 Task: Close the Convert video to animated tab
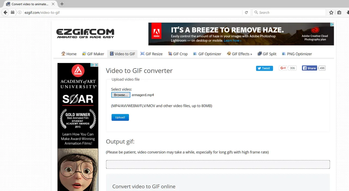pos(53,4)
